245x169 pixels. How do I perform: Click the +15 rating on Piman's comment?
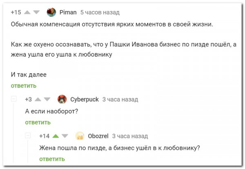pyautogui.click(x=16, y=13)
